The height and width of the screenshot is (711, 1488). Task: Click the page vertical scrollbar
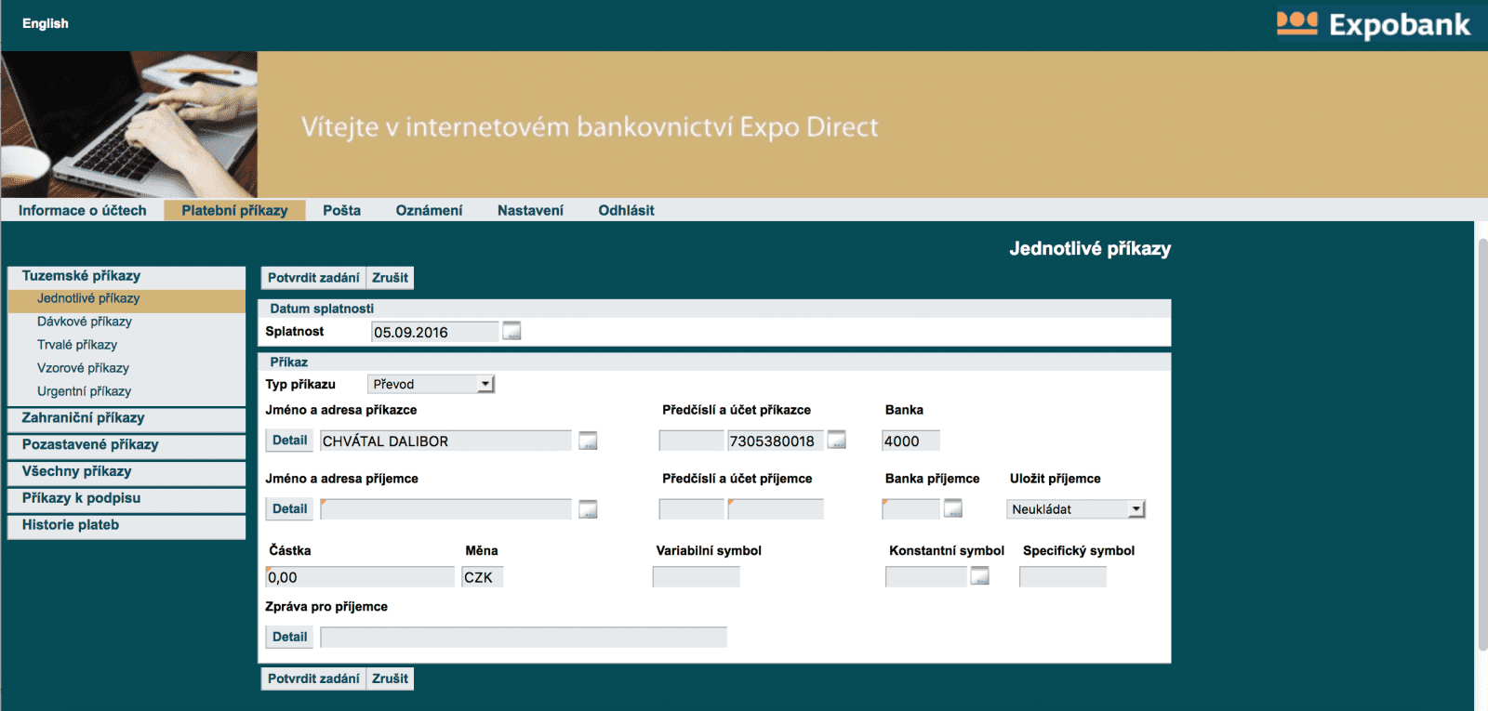click(1482, 444)
